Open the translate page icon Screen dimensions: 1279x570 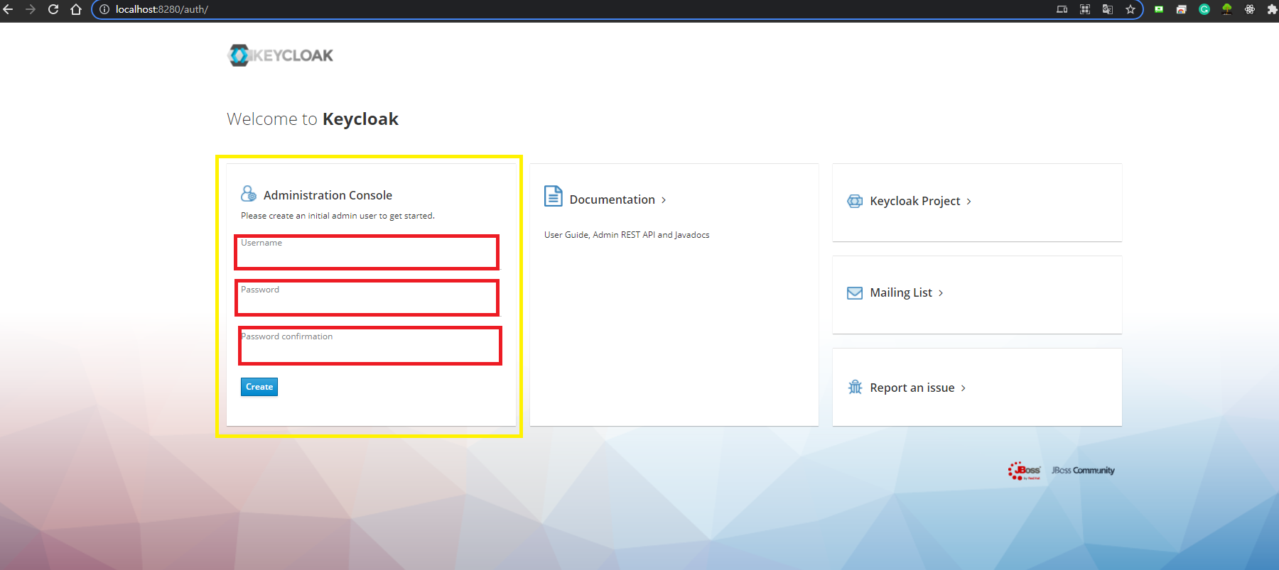coord(1108,9)
